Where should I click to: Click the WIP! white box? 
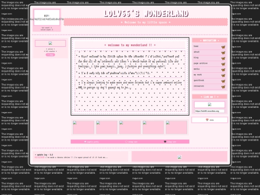point(47,17)
